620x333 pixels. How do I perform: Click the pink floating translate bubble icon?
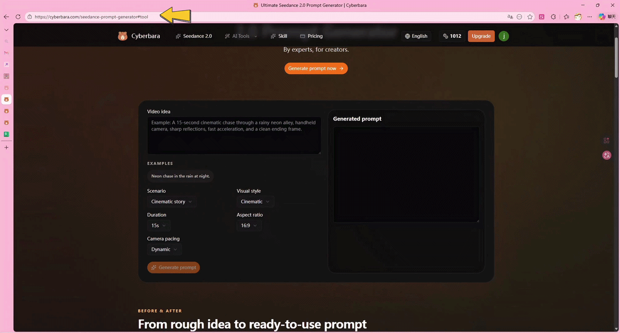(x=607, y=155)
